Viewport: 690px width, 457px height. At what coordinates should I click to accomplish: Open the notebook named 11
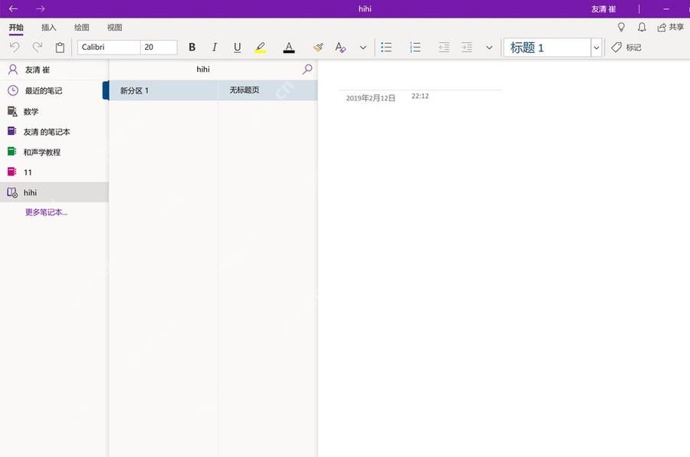point(54,173)
